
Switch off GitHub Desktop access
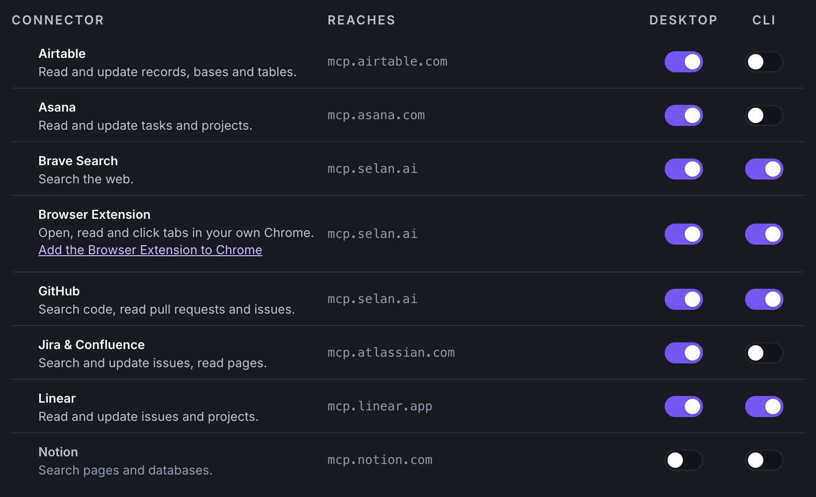coord(683,299)
